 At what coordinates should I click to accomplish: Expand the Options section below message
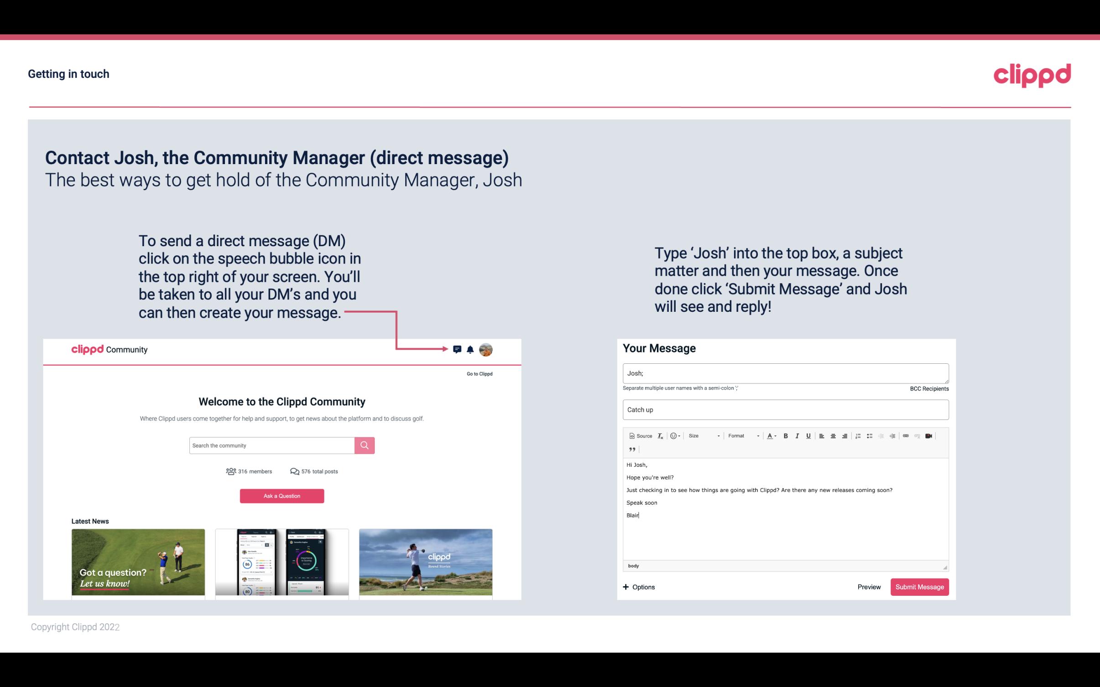coord(638,587)
